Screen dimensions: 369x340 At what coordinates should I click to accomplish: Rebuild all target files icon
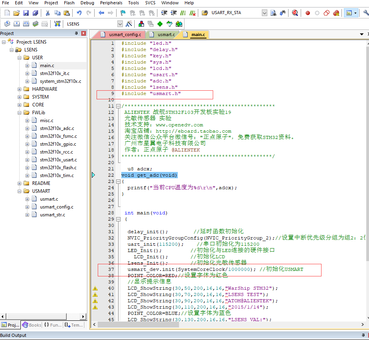[26, 24]
